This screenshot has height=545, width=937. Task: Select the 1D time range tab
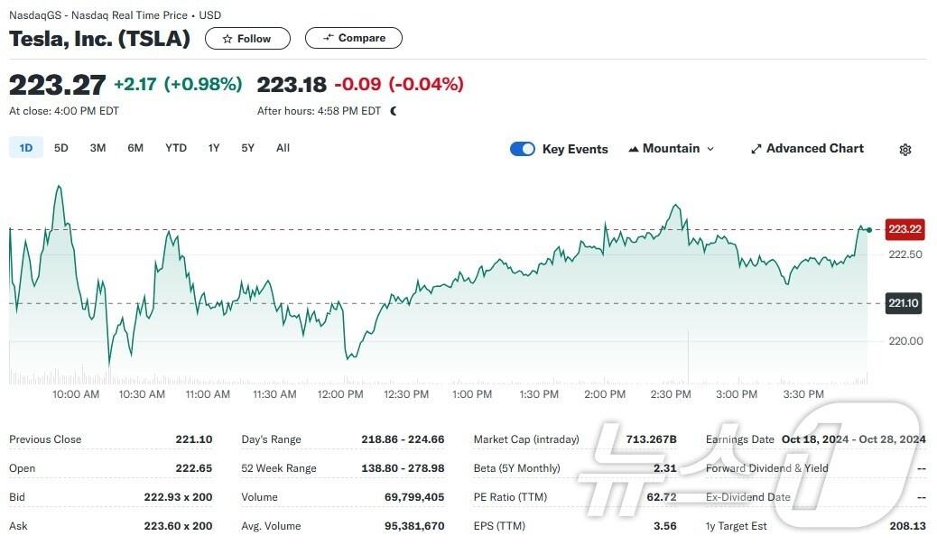click(26, 148)
